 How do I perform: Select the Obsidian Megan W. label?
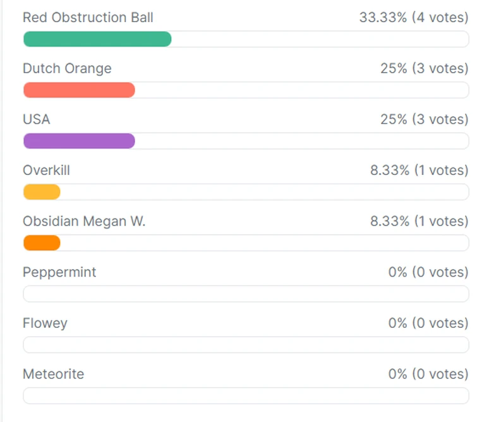84,221
